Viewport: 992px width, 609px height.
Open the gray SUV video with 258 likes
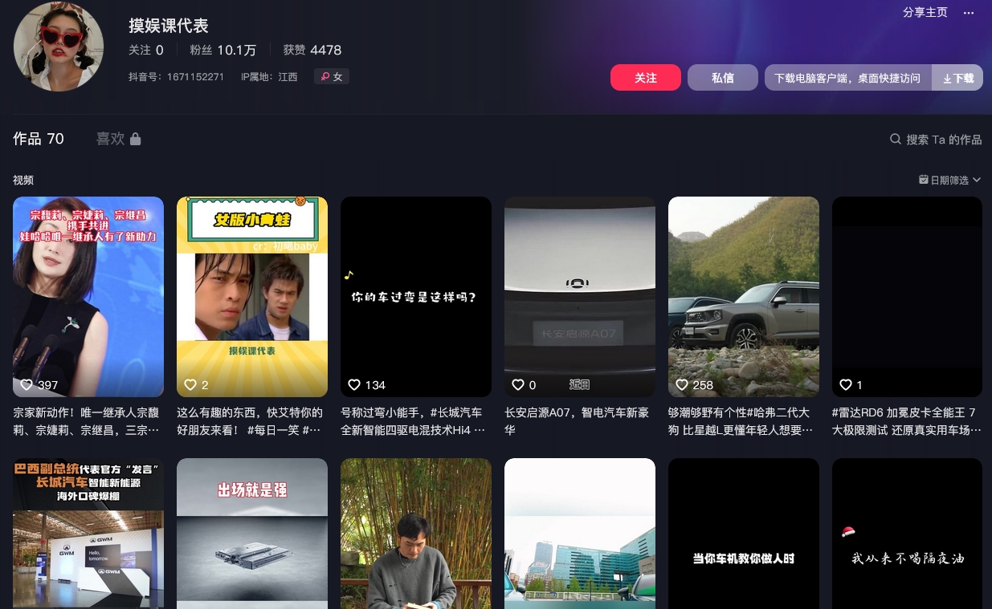tap(744, 297)
